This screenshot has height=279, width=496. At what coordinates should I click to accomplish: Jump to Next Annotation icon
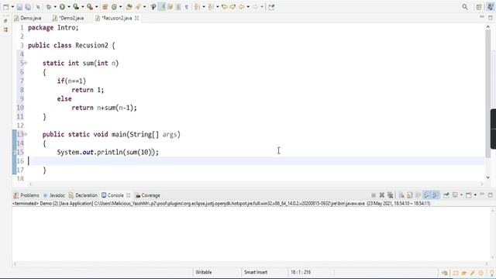(197, 7)
